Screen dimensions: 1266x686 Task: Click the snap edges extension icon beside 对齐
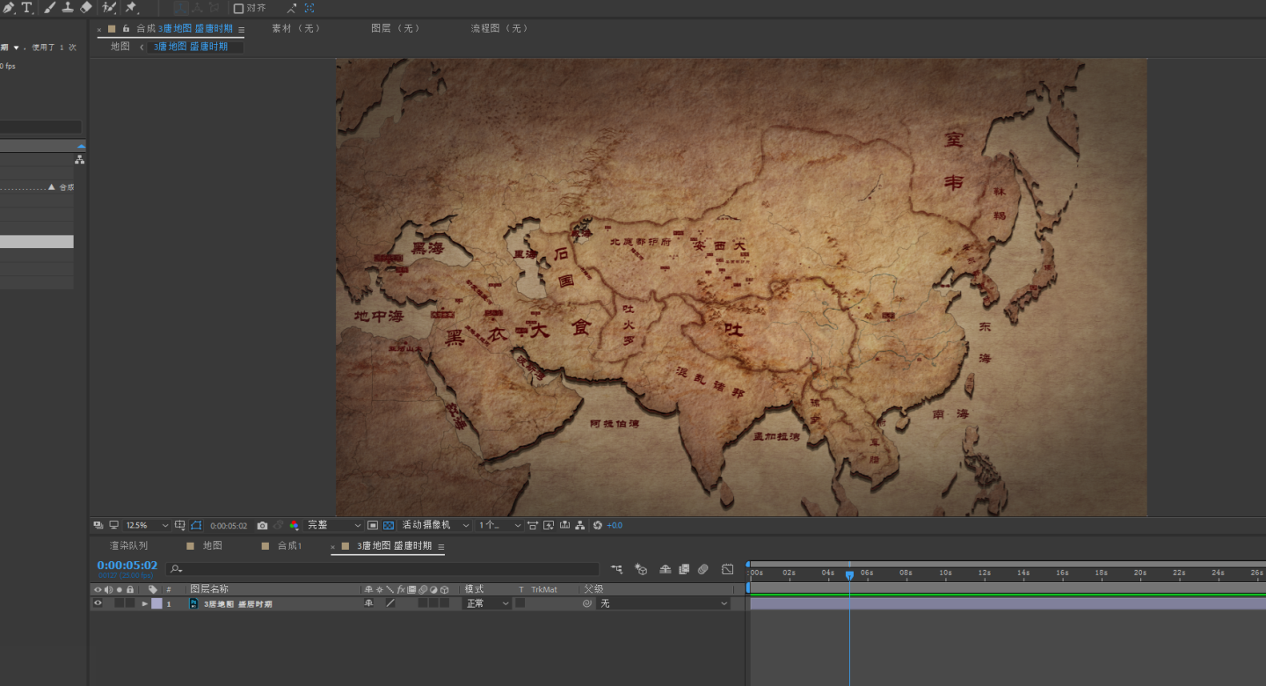[x=291, y=8]
